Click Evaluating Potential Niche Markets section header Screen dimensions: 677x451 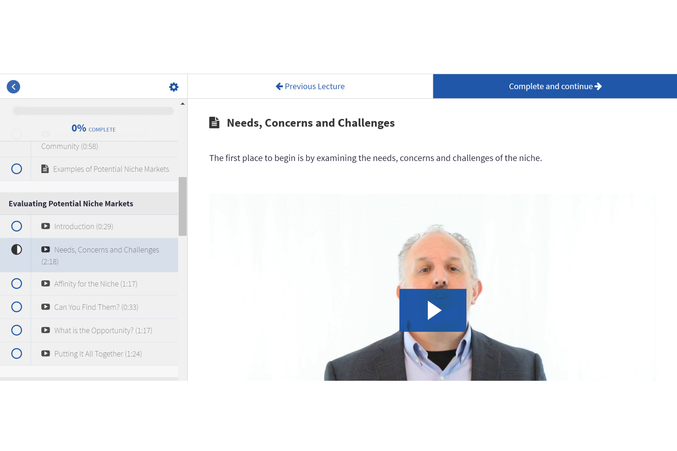[x=89, y=203]
